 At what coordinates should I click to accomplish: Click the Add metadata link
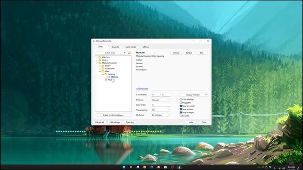pyautogui.click(x=142, y=88)
